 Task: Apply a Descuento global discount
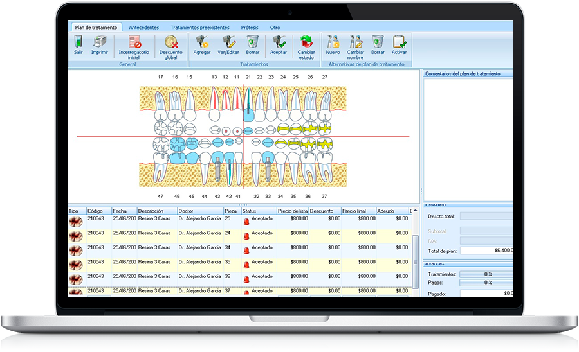tap(170, 47)
